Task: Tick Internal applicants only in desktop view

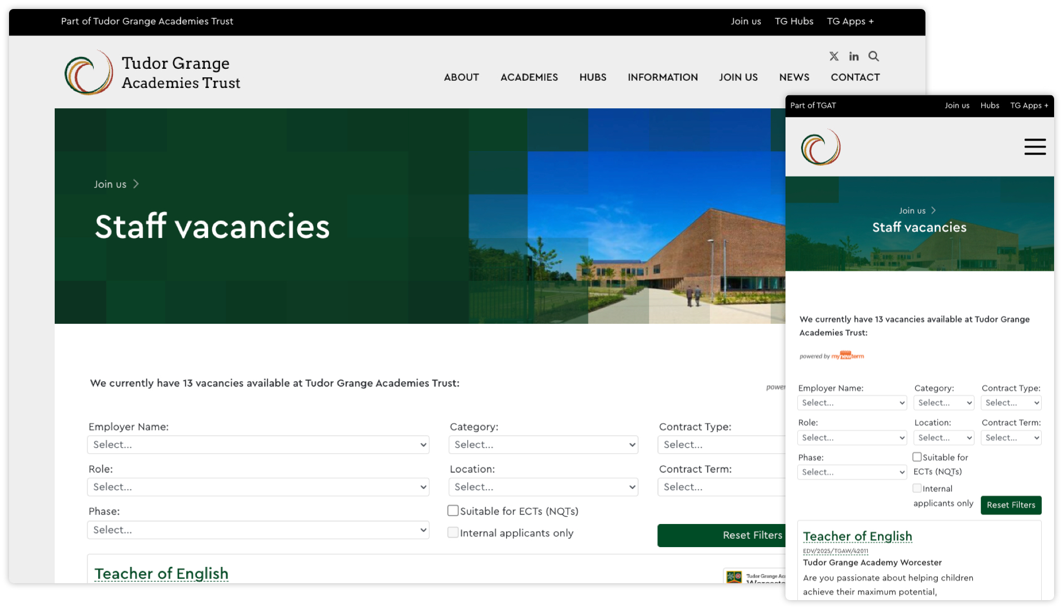Action: 453,532
